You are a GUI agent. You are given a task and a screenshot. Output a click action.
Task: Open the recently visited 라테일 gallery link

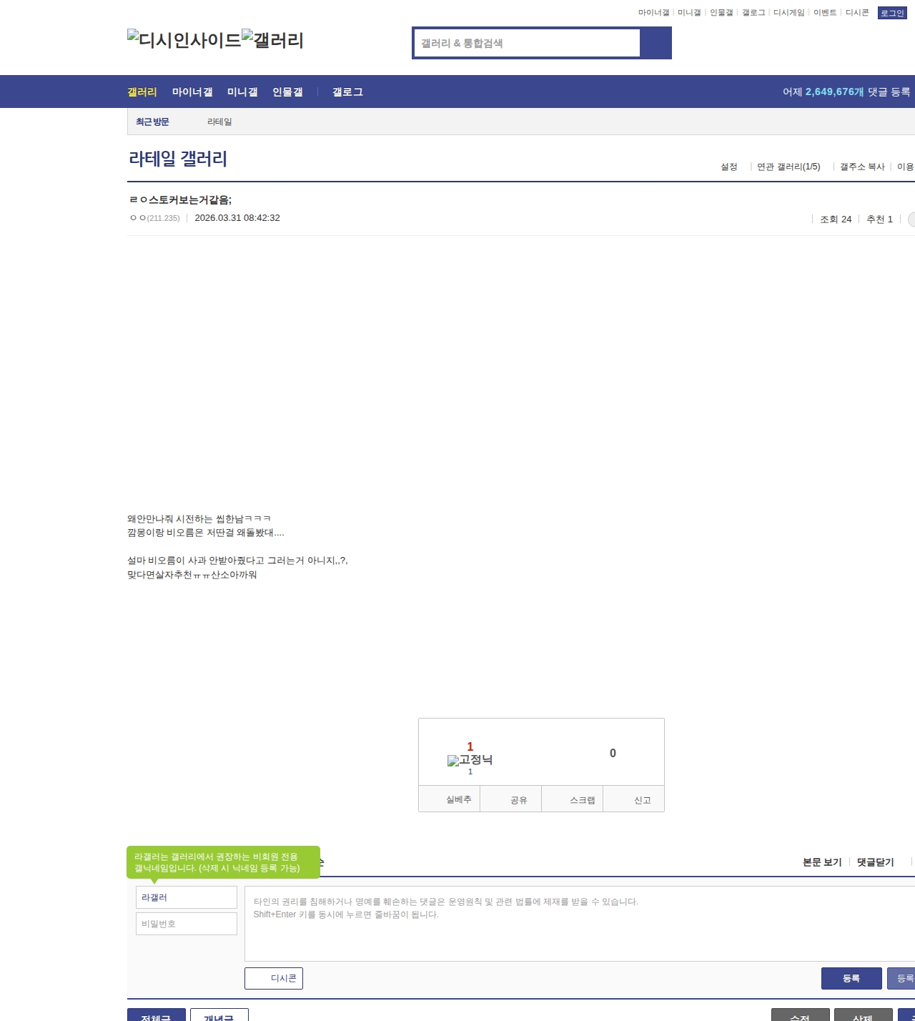[219, 122]
